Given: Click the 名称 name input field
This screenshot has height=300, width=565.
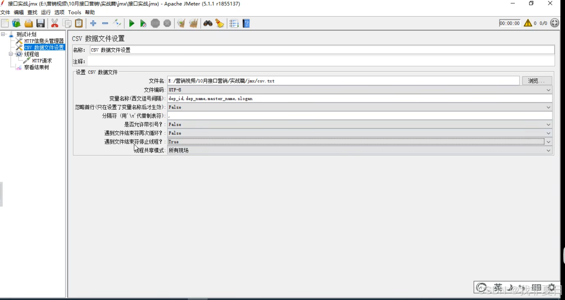Looking at the screenshot, I should pyautogui.click(x=322, y=50).
